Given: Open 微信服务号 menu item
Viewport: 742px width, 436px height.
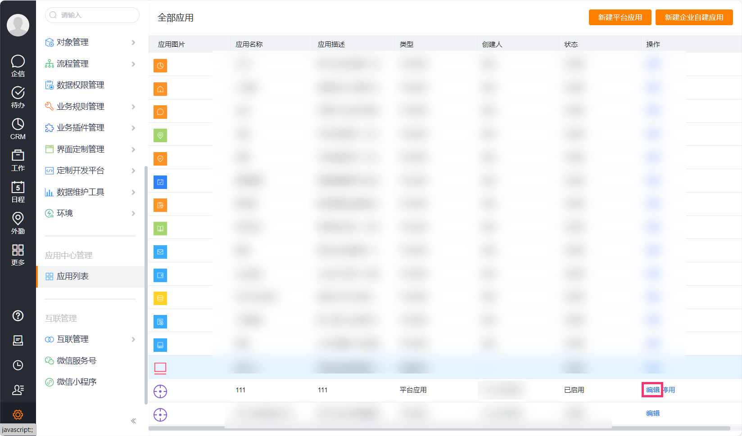Looking at the screenshot, I should (77, 360).
